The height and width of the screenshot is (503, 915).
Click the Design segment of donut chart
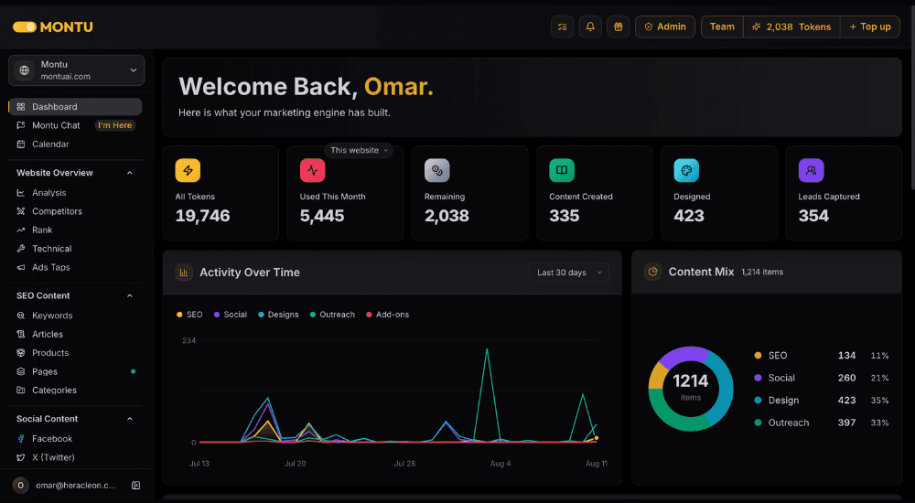click(721, 386)
